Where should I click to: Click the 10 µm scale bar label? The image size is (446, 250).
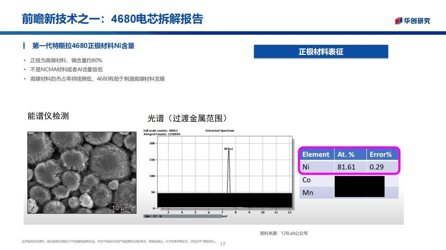click(x=121, y=208)
